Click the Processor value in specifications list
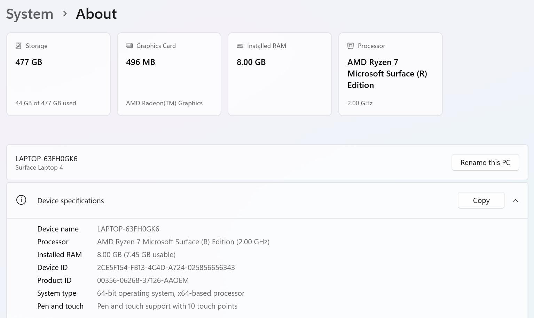This screenshot has height=318, width=534. pos(183,242)
